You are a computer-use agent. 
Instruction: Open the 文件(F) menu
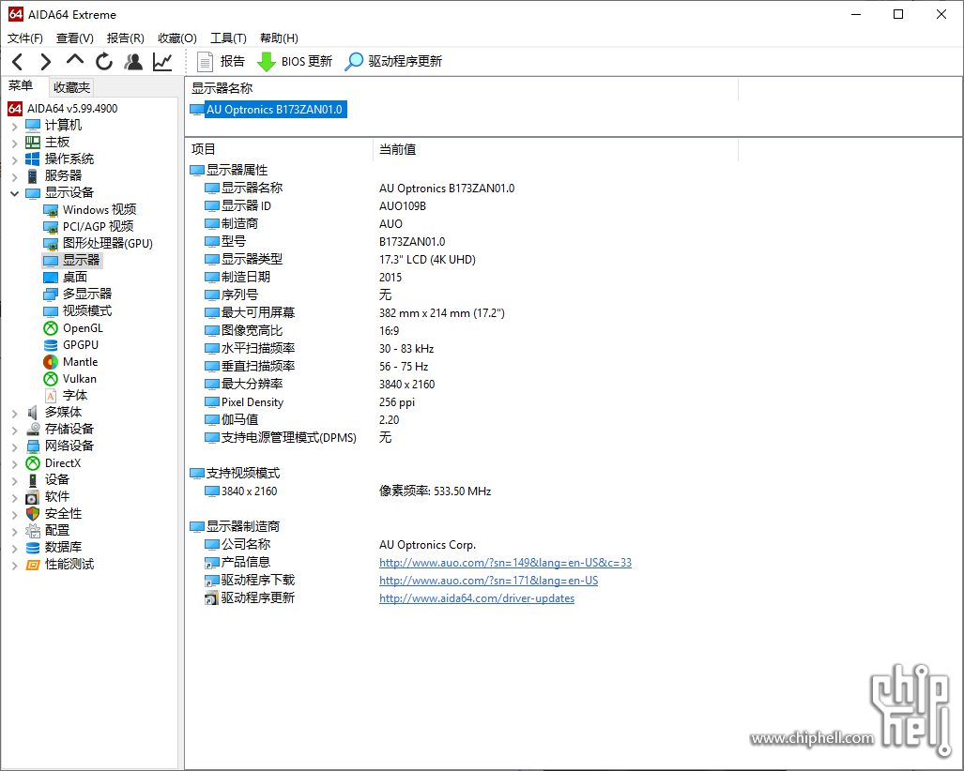25,38
